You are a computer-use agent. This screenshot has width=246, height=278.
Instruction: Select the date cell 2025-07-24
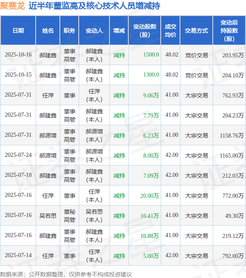pos(18,155)
